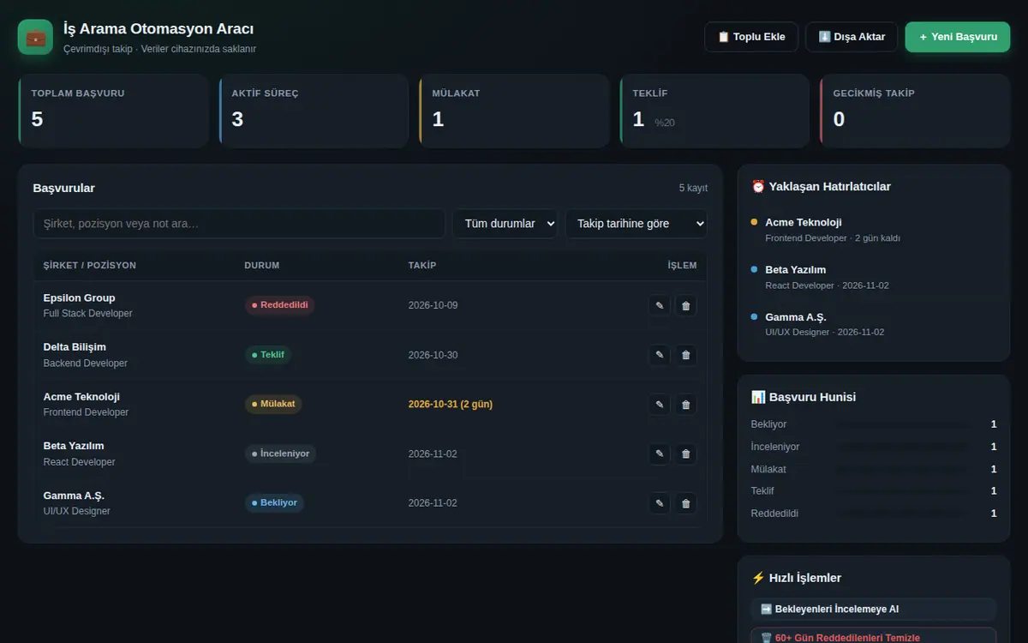Edit the Delta Bilişim application
The width and height of the screenshot is (1028, 643).
pyautogui.click(x=660, y=355)
